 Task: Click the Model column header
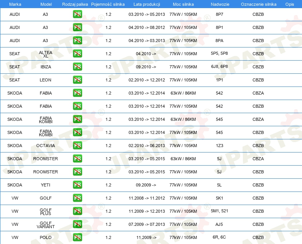pyautogui.click(x=46, y=4)
